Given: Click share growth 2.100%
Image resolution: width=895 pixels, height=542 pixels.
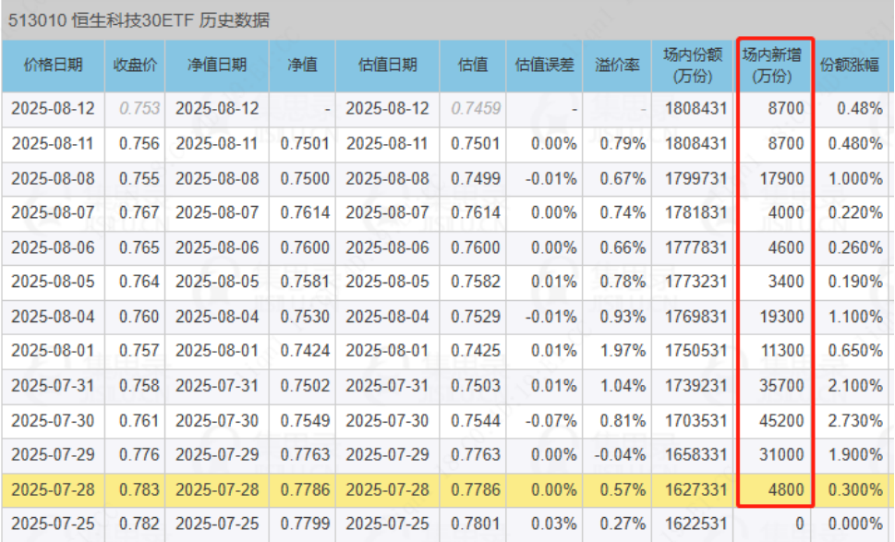Looking at the screenshot, I should [x=855, y=386].
